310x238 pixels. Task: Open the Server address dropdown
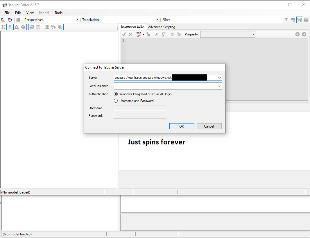click(219, 78)
